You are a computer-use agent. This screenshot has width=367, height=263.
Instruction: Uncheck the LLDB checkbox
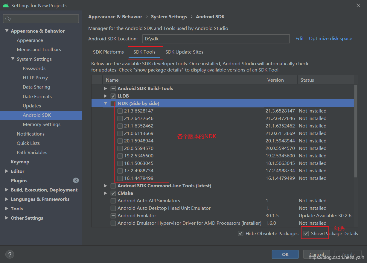pyautogui.click(x=113, y=96)
